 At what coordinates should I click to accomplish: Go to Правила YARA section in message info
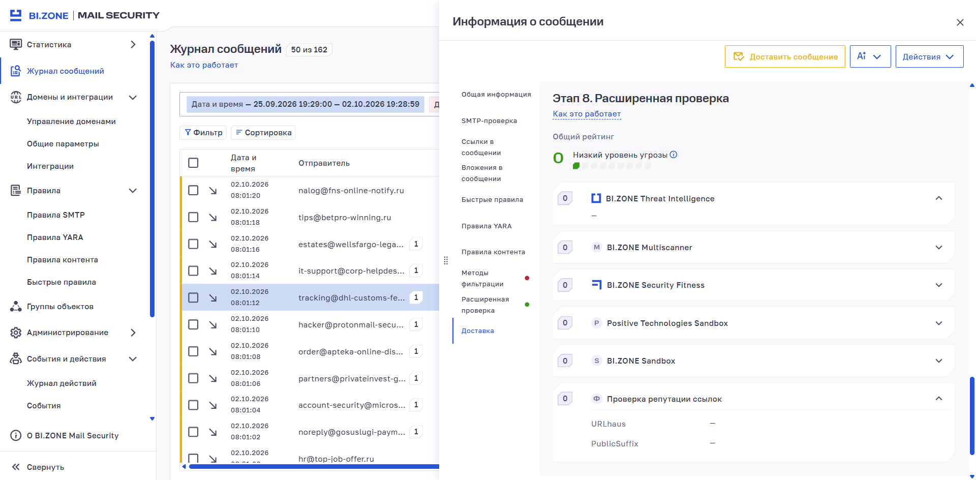(486, 226)
